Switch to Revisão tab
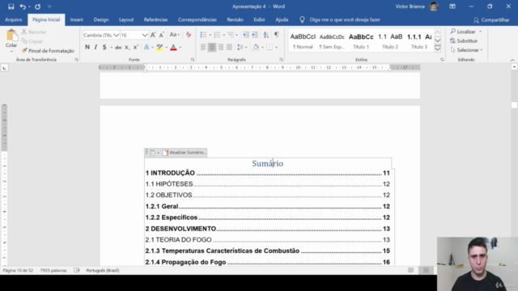The height and width of the screenshot is (291, 518). tap(235, 19)
